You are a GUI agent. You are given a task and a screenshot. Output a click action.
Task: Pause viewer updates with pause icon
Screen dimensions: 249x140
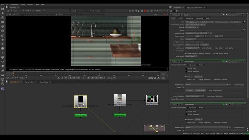(x=151, y=11)
